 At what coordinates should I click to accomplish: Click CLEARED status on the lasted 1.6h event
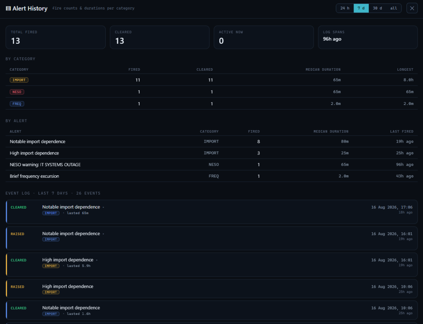[x=18, y=308]
